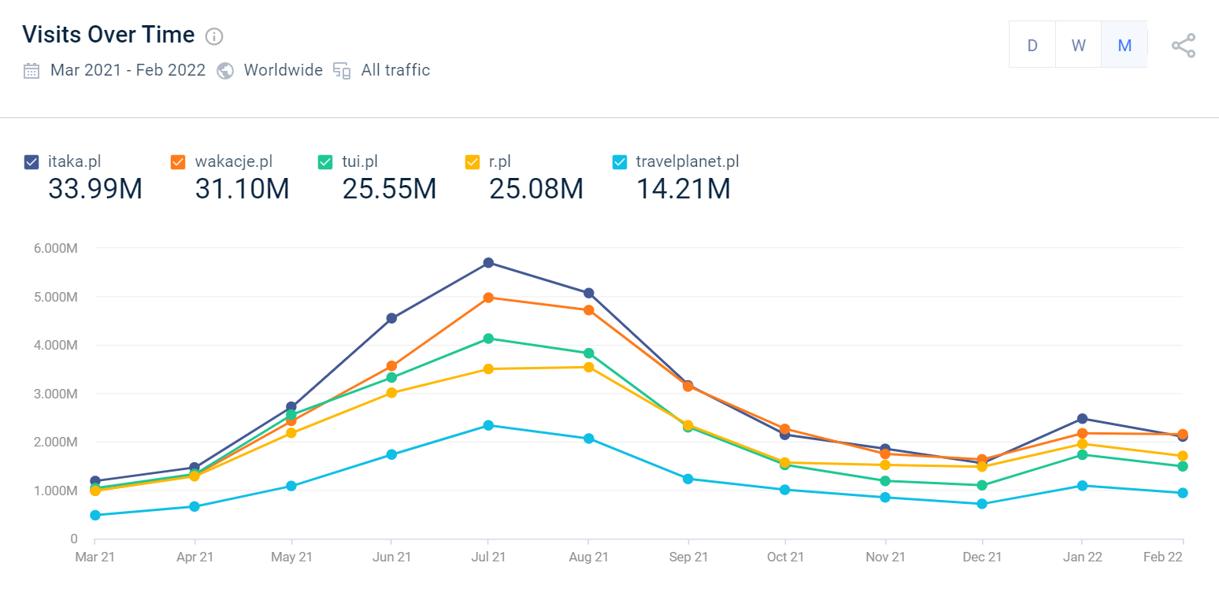
Task: Switch to daily view with D
Action: tap(1032, 45)
